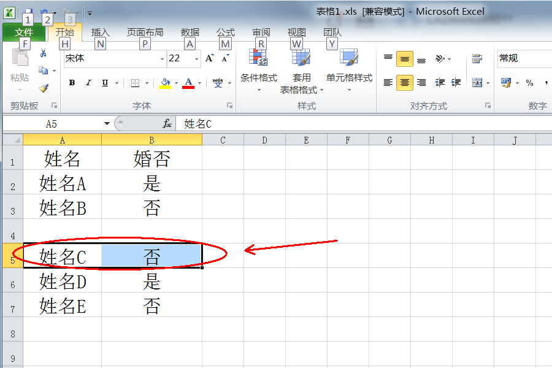Switch to the 插入 Insert tab

101,33
